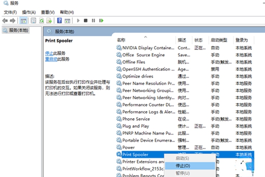Select the Print Spooler service name
This screenshot has width=265, height=177.
click(135, 154)
